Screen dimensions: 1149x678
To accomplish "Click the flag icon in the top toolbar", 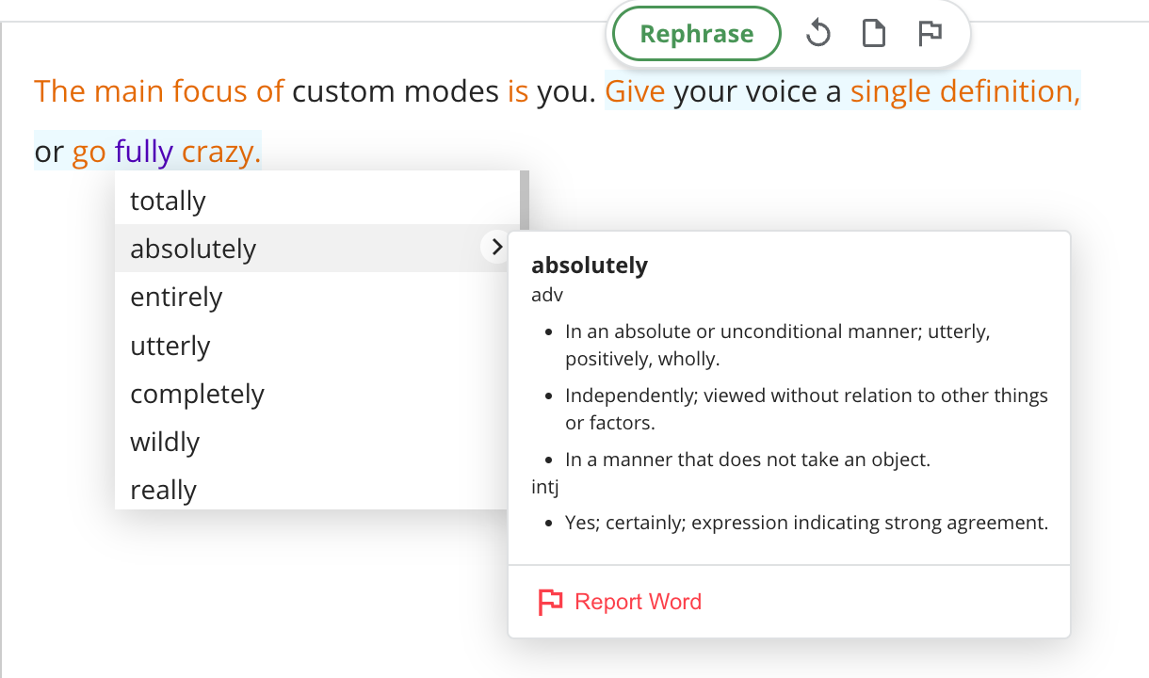I will (930, 35).
